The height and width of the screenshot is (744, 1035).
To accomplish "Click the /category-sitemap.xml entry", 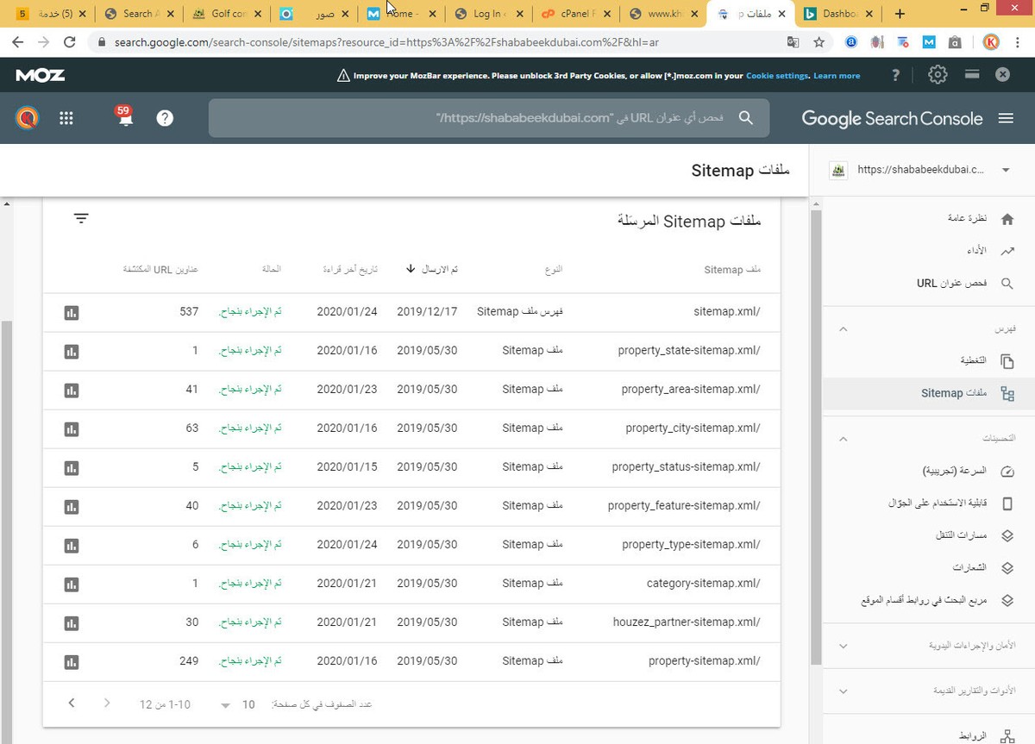I will [x=703, y=584].
